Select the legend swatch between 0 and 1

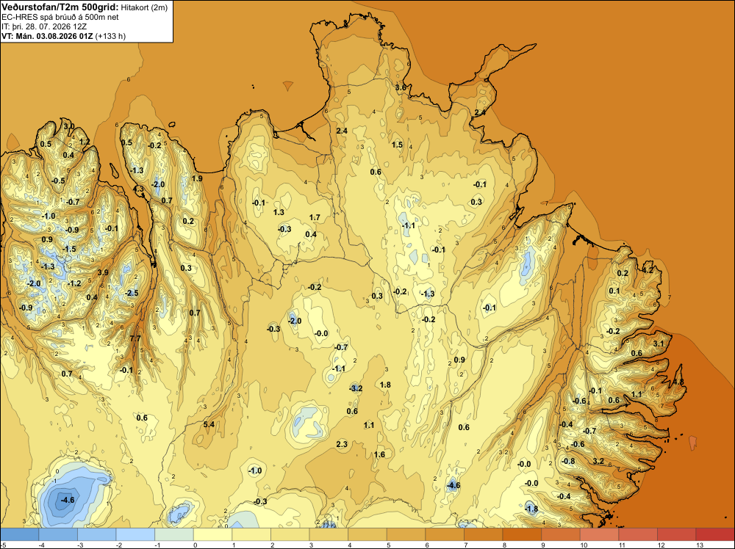click(213, 534)
